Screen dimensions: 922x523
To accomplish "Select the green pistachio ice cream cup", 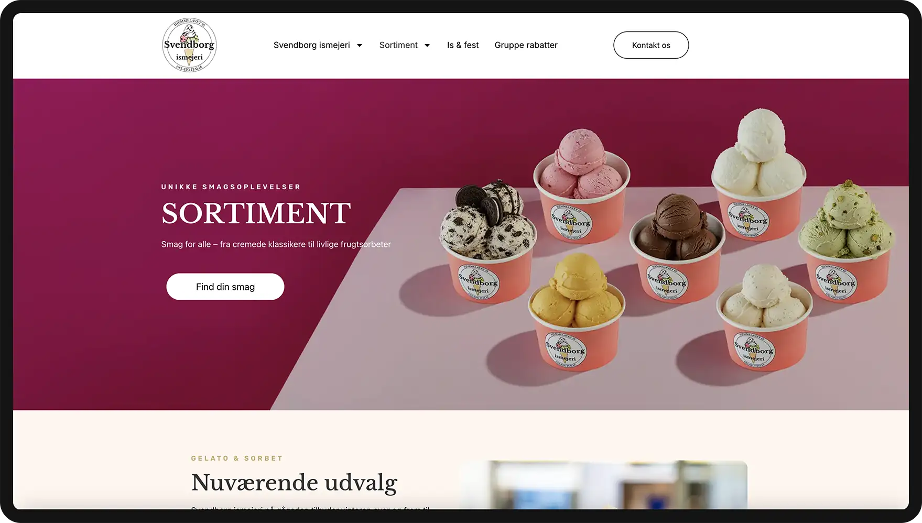I will (845, 241).
